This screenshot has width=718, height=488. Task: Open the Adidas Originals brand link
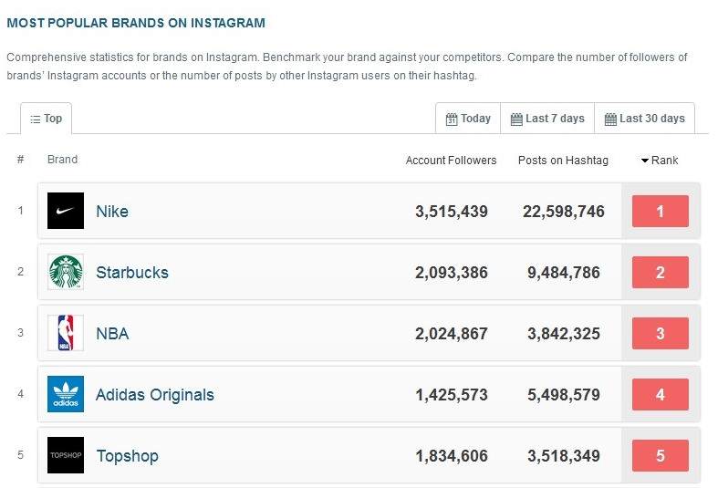pos(155,395)
